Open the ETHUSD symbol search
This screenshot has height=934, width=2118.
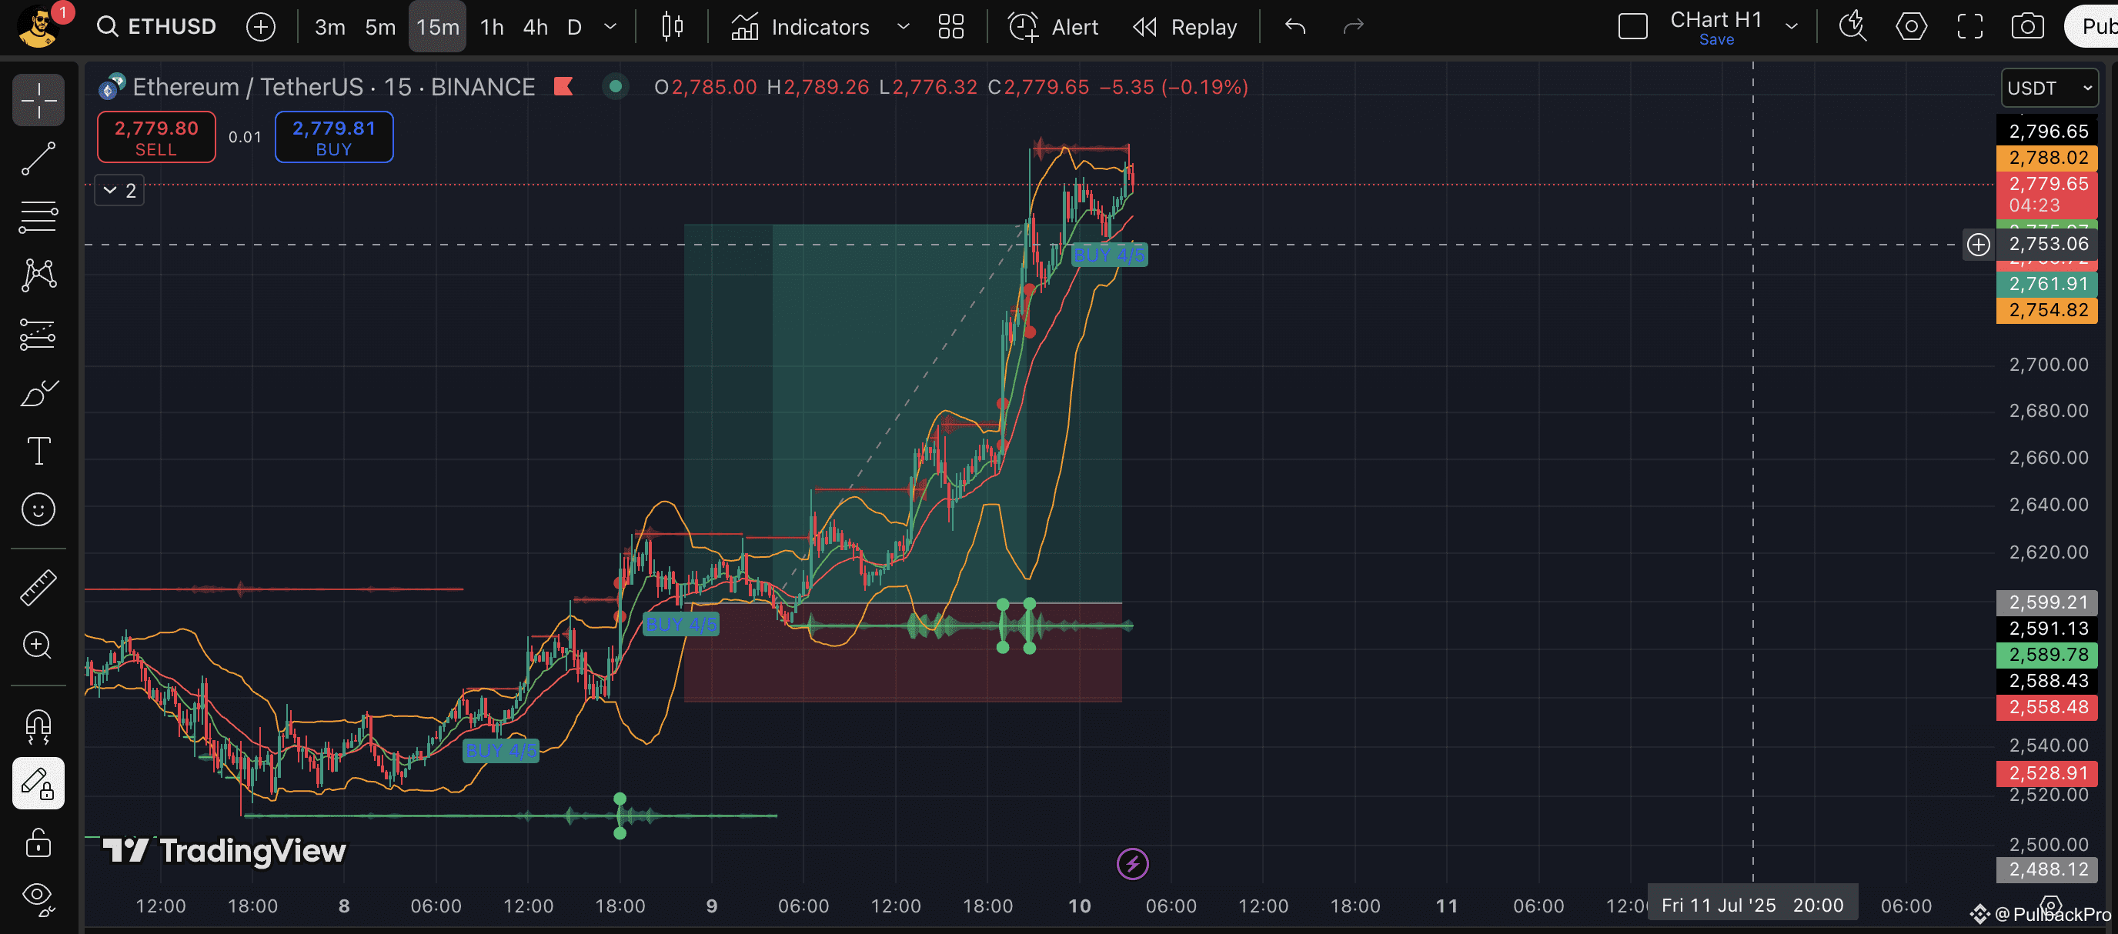156,26
